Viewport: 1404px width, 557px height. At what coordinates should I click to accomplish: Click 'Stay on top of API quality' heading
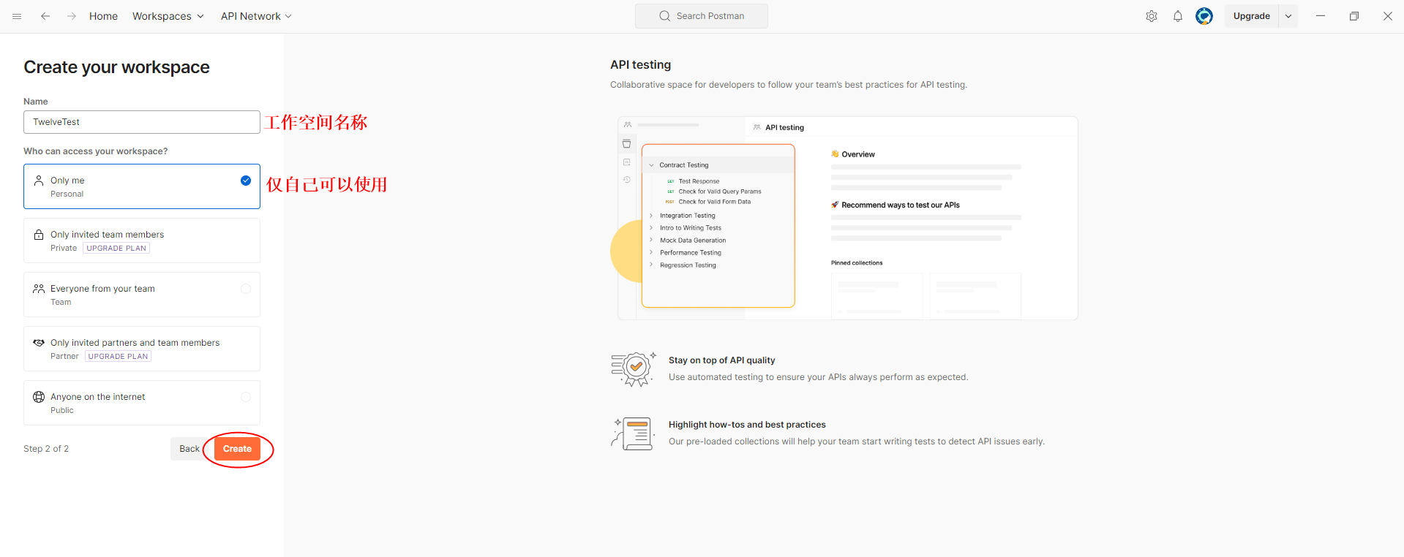click(x=721, y=360)
